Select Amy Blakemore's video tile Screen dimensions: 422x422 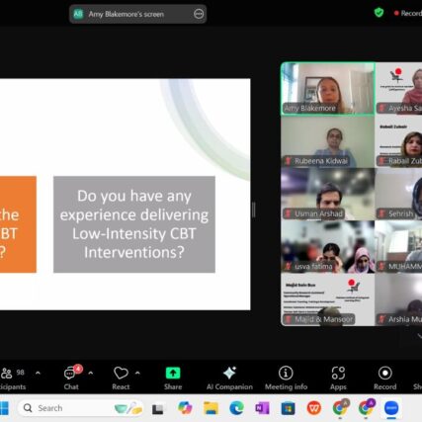click(328, 89)
